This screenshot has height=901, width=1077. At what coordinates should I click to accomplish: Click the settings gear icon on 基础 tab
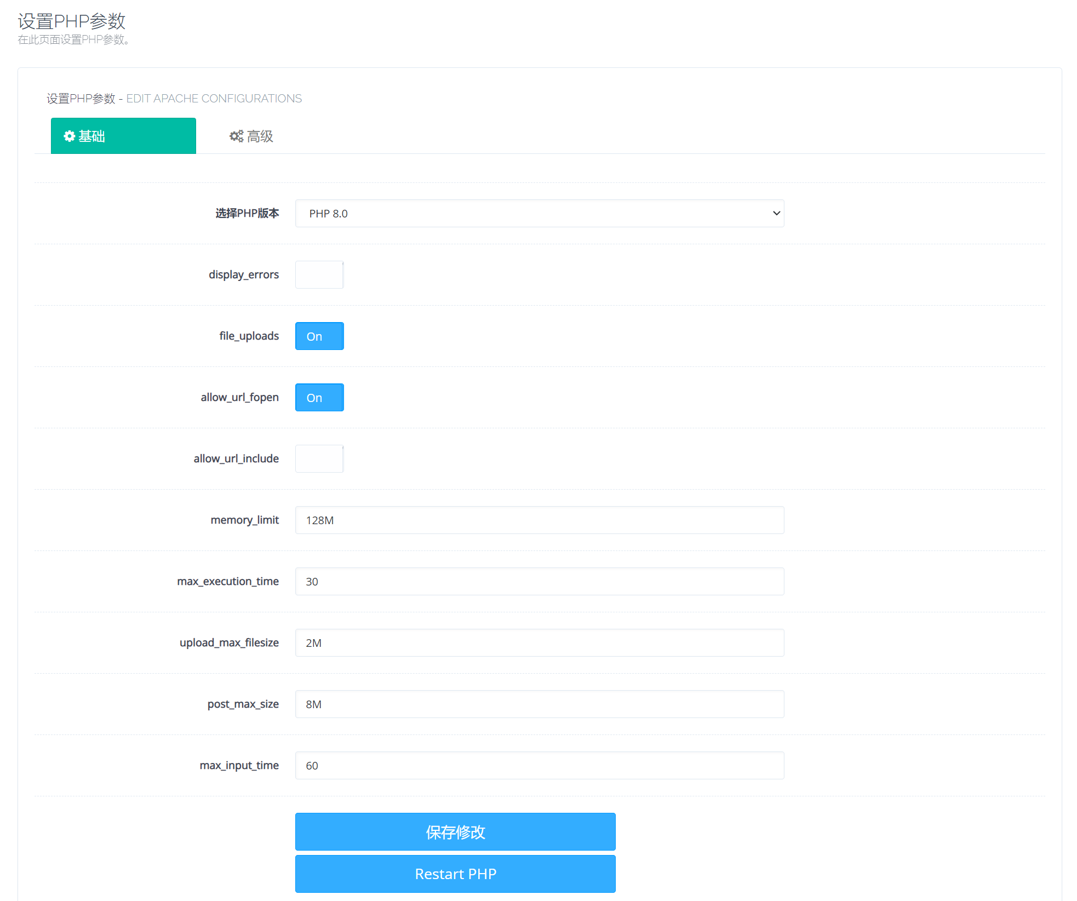tap(71, 135)
